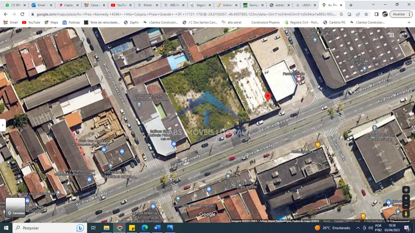Click the Termos link at map bottom
This screenshot has height=233, width=415.
(338, 221)
